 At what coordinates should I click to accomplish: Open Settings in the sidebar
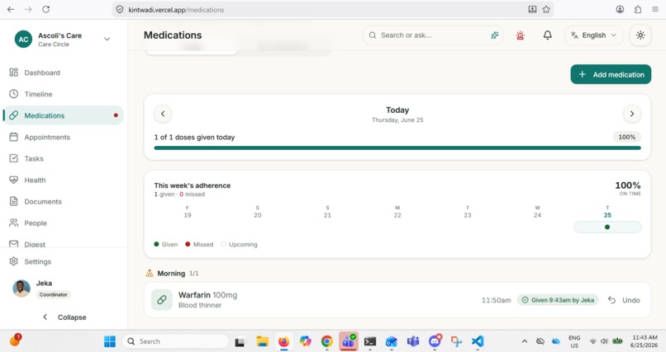[x=63, y=261]
